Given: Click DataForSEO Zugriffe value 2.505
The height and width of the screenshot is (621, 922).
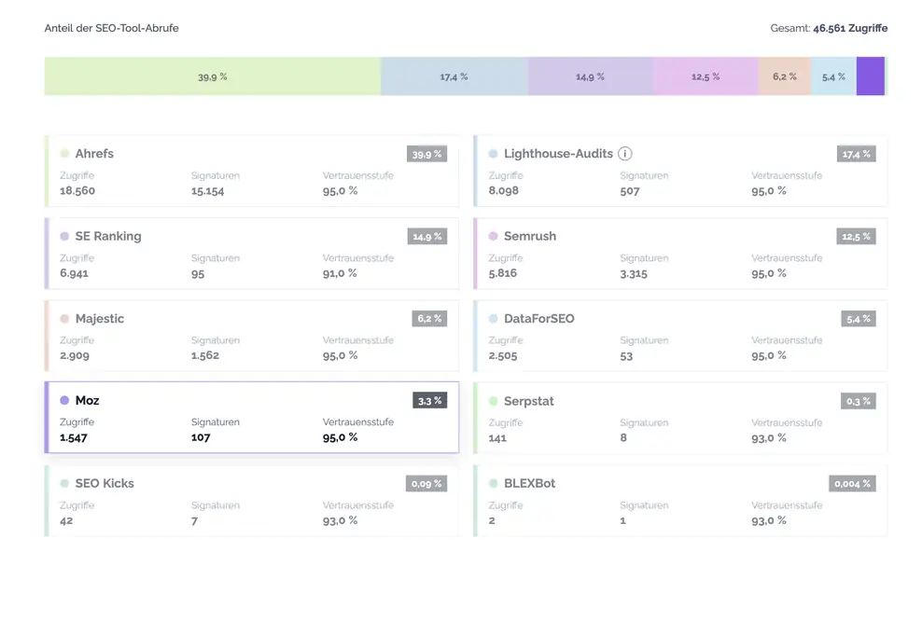Looking at the screenshot, I should 502,355.
